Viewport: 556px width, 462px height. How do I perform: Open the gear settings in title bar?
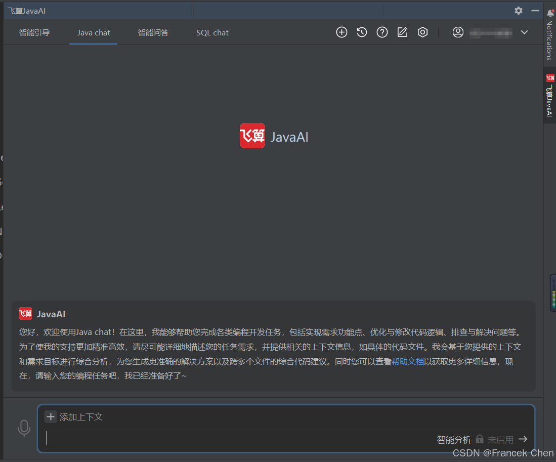519,11
